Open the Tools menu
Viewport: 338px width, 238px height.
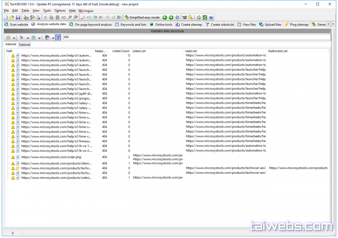tap(47, 10)
